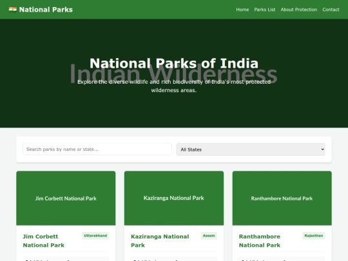This screenshot has height=261, width=348.
Task: Select the Jim Corbett National Park image
Action: (66, 198)
